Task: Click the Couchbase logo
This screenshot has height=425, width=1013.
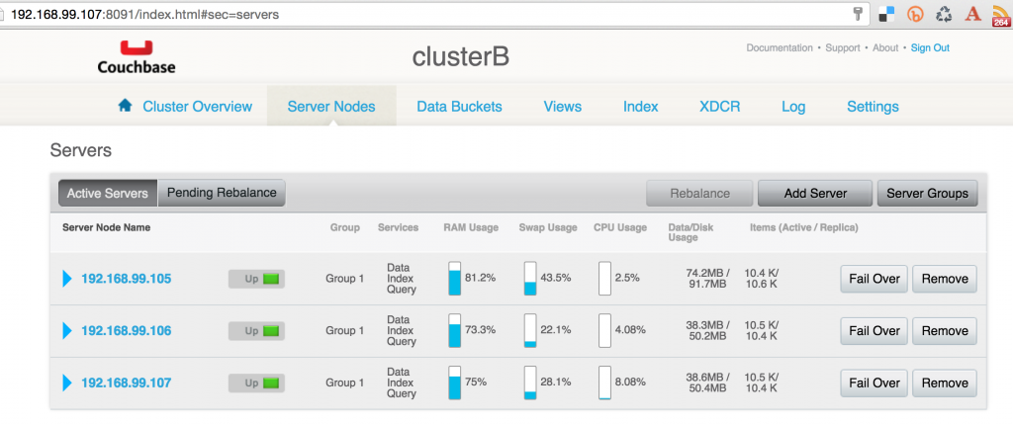Action: tap(136, 57)
